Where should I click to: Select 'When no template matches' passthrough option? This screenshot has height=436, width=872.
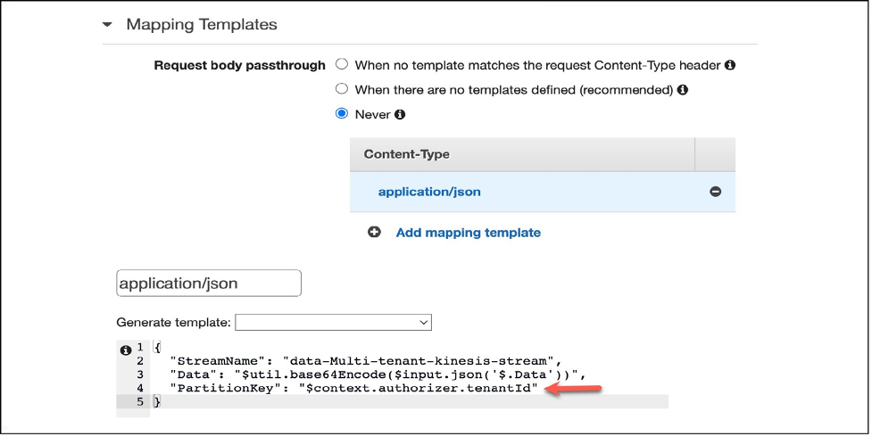342,65
